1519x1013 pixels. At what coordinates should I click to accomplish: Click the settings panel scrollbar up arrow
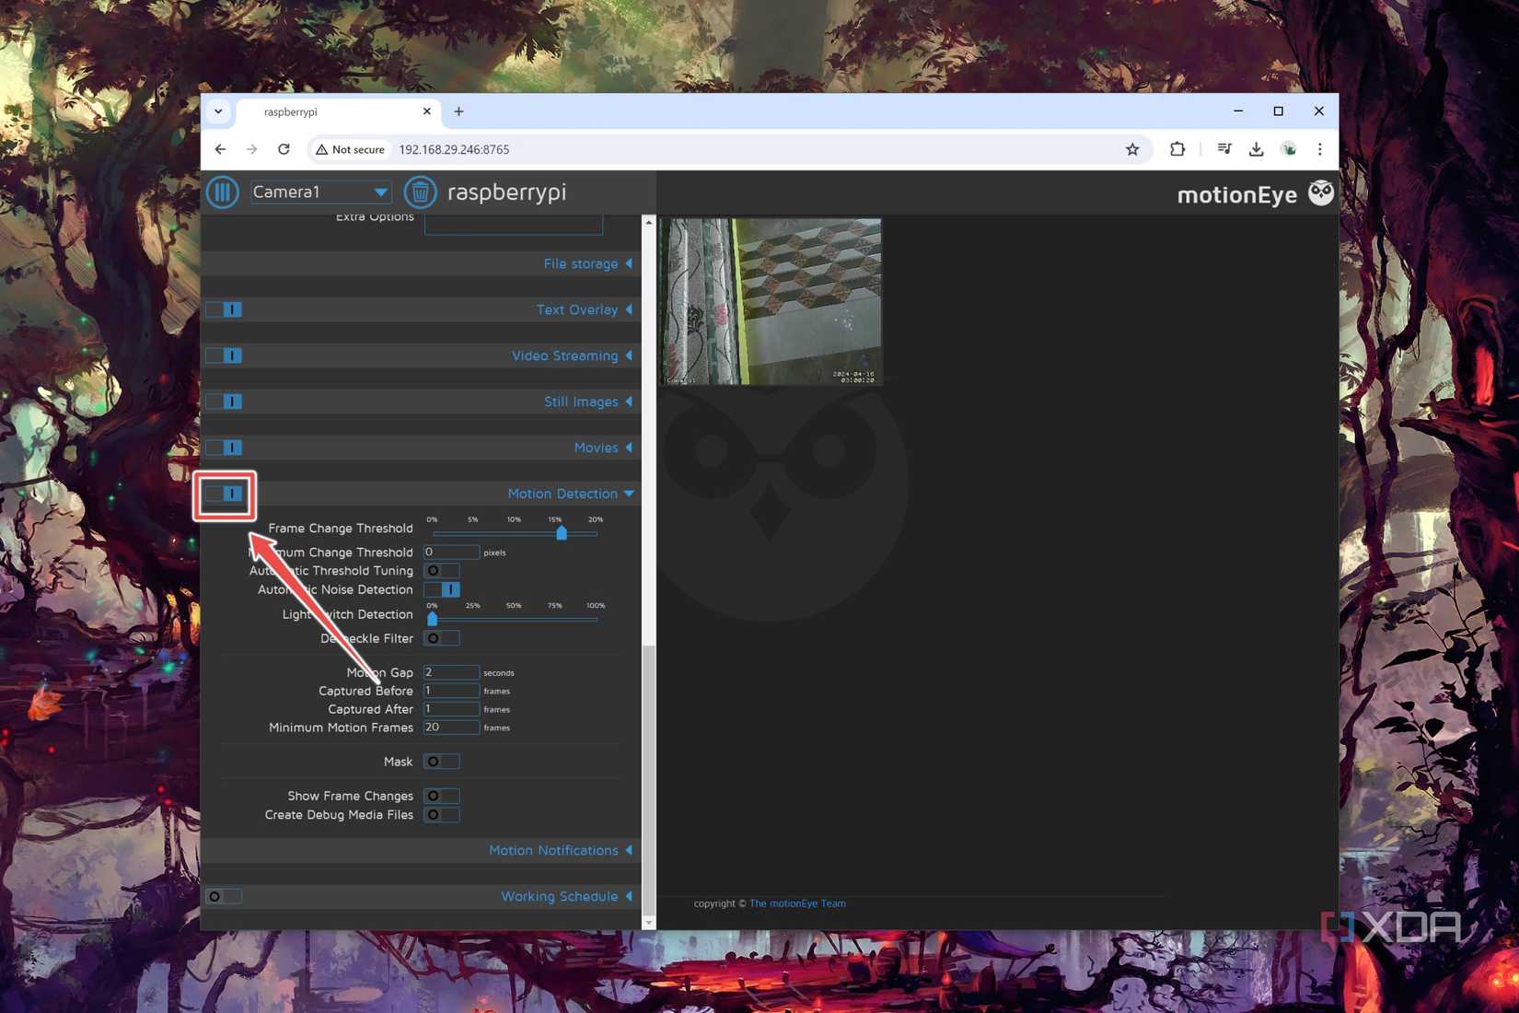[x=648, y=222]
